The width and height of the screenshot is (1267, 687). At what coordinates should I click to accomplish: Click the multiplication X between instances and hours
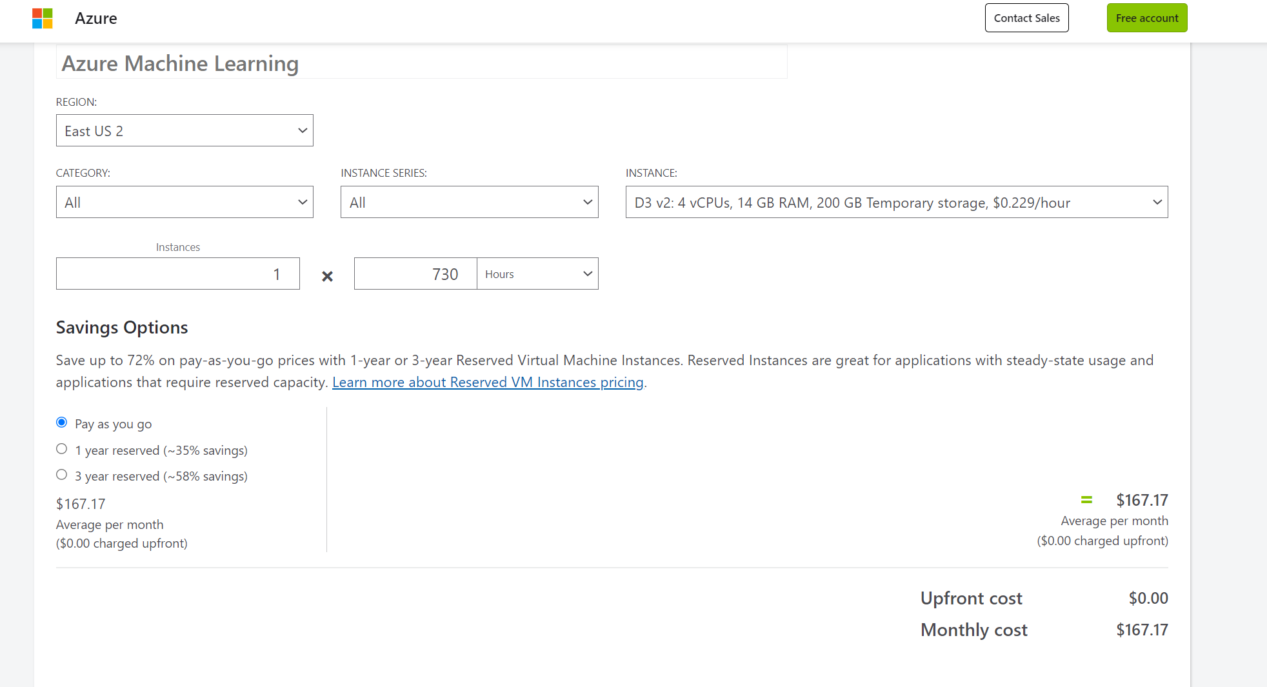[x=327, y=275]
